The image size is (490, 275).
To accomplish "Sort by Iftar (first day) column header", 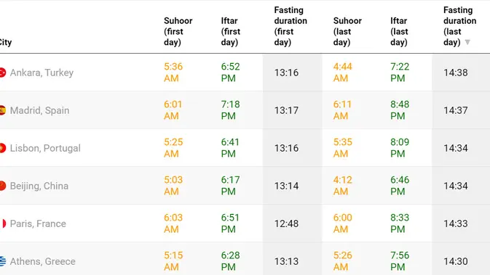I will click(231, 31).
